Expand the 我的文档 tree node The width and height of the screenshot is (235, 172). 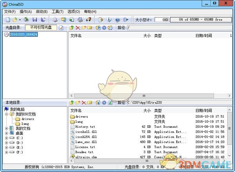[x=6, y=128]
